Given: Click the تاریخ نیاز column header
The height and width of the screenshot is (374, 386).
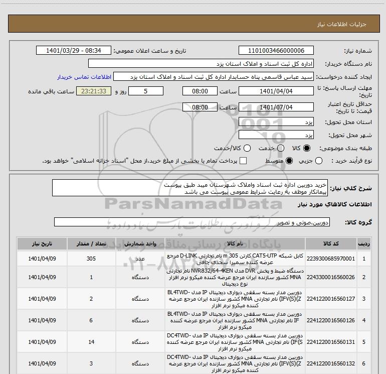Looking at the screenshot, I should (42, 243).
